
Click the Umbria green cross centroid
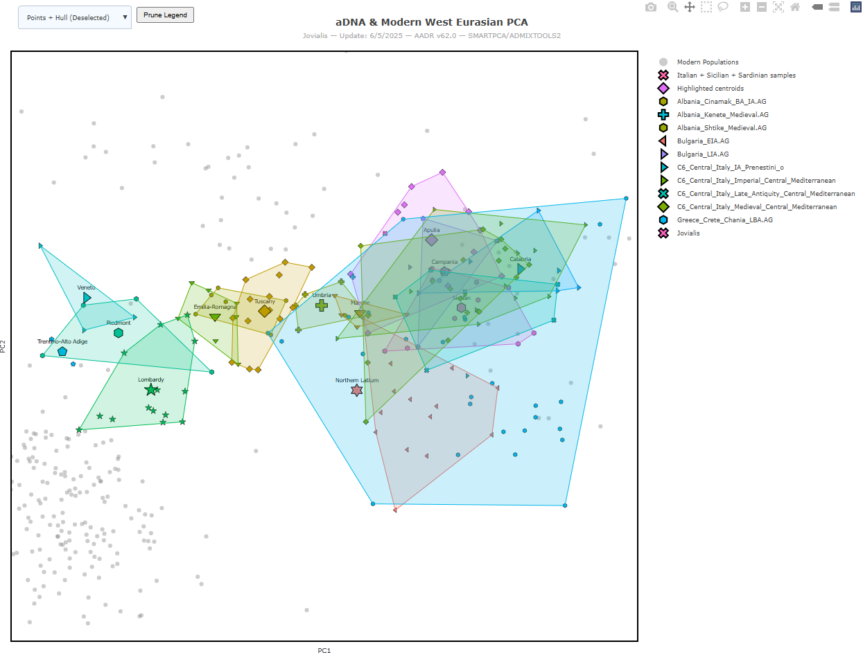[321, 305]
